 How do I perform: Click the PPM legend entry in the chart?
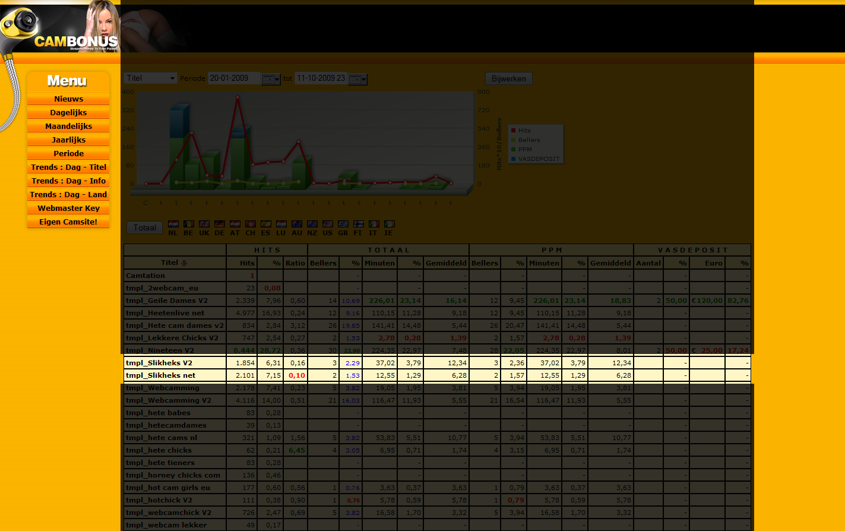pos(521,150)
